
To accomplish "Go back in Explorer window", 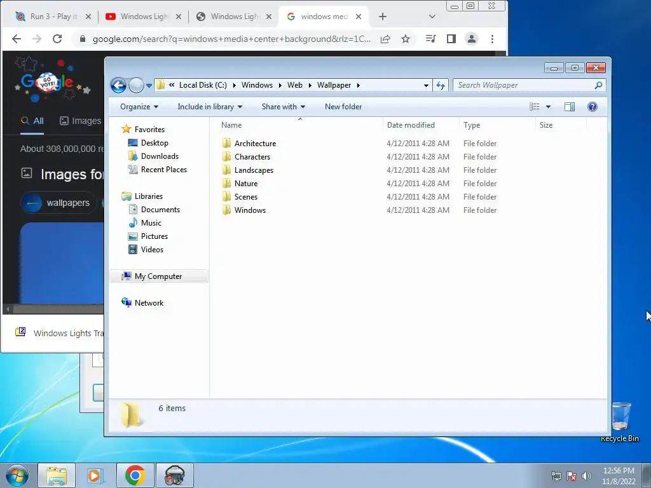I will (118, 86).
